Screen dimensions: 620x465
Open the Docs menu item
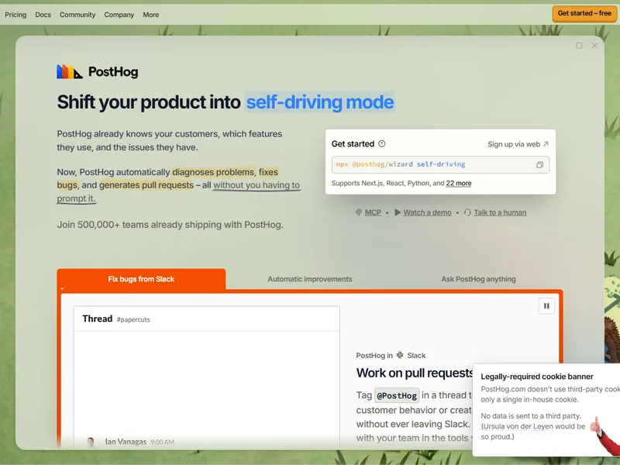43,15
